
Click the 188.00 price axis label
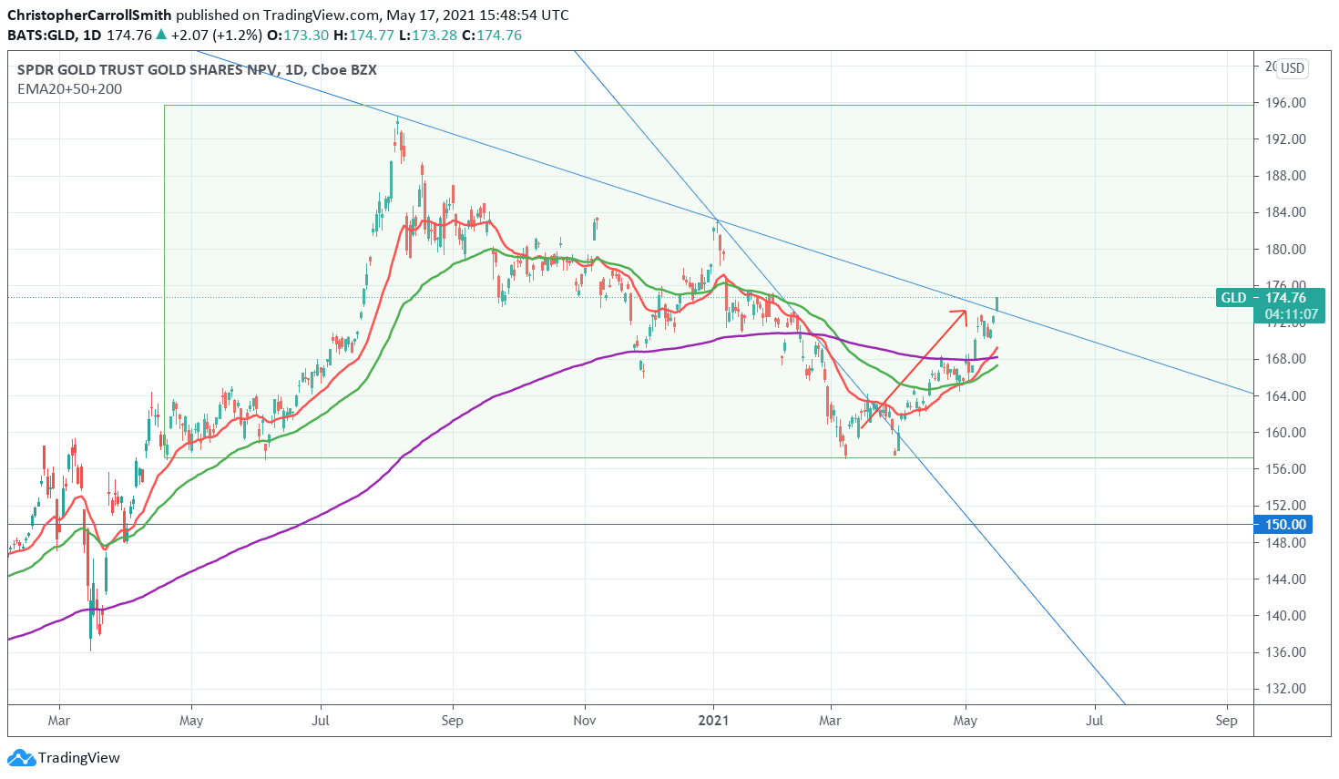point(1285,176)
